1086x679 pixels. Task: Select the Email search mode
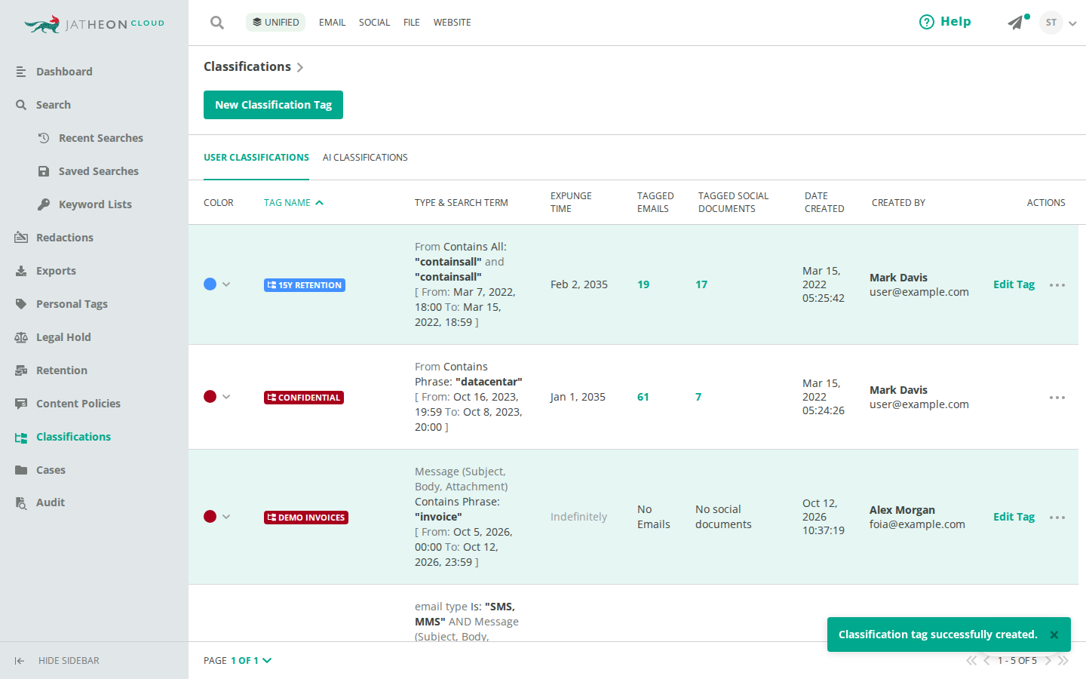tap(332, 23)
